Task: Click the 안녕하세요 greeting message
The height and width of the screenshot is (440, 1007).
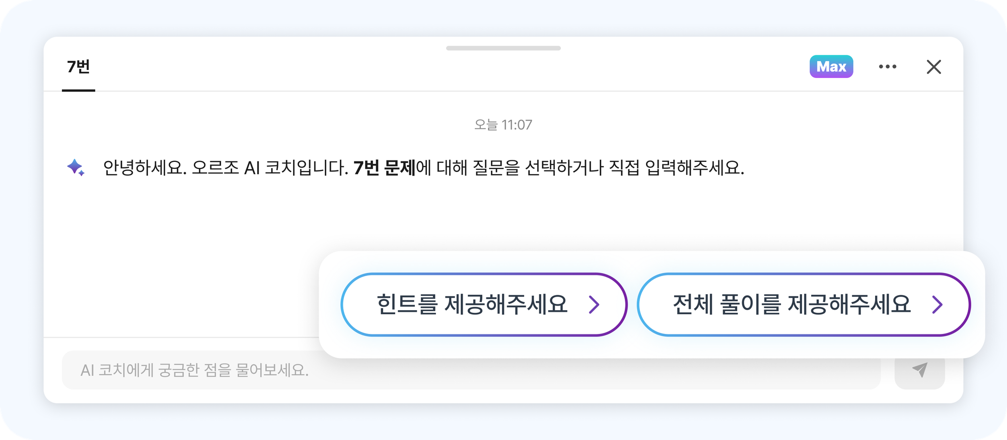Action: pyautogui.click(x=423, y=167)
